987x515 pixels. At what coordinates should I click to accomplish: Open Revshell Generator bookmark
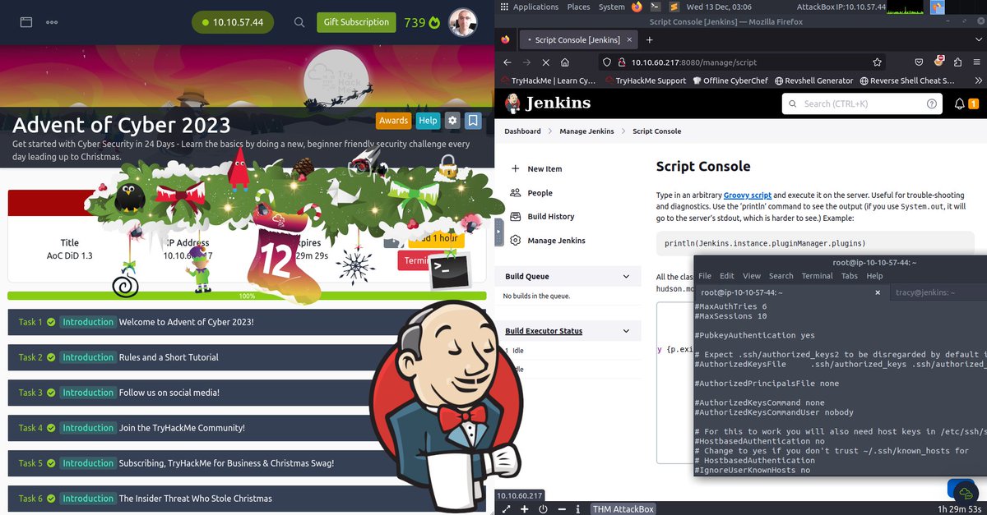point(813,80)
